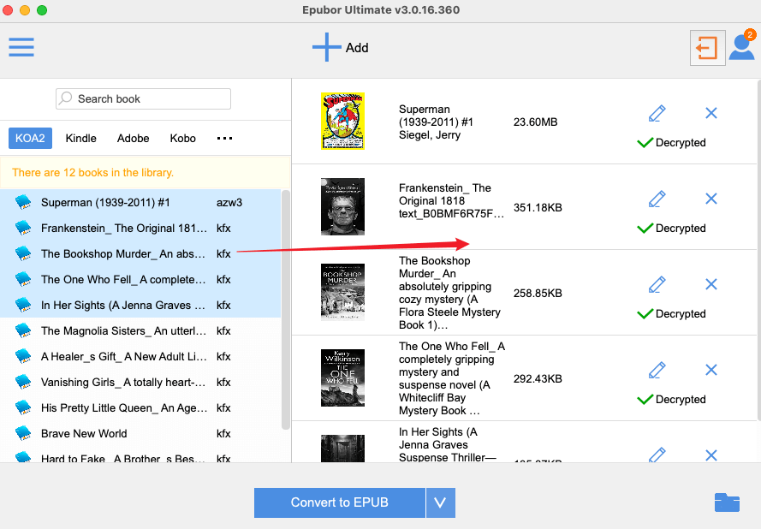Edit metadata for The Bookshop Murder
This screenshot has width=761, height=529.
pos(657,284)
